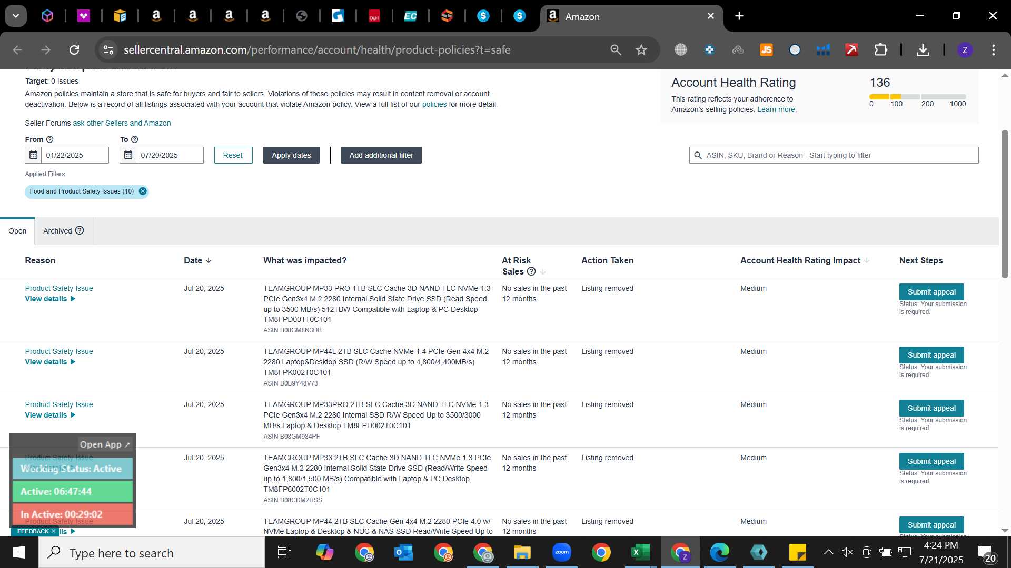Open the Z profile avatar
Screen dimensions: 1011x568
[x=965, y=50]
